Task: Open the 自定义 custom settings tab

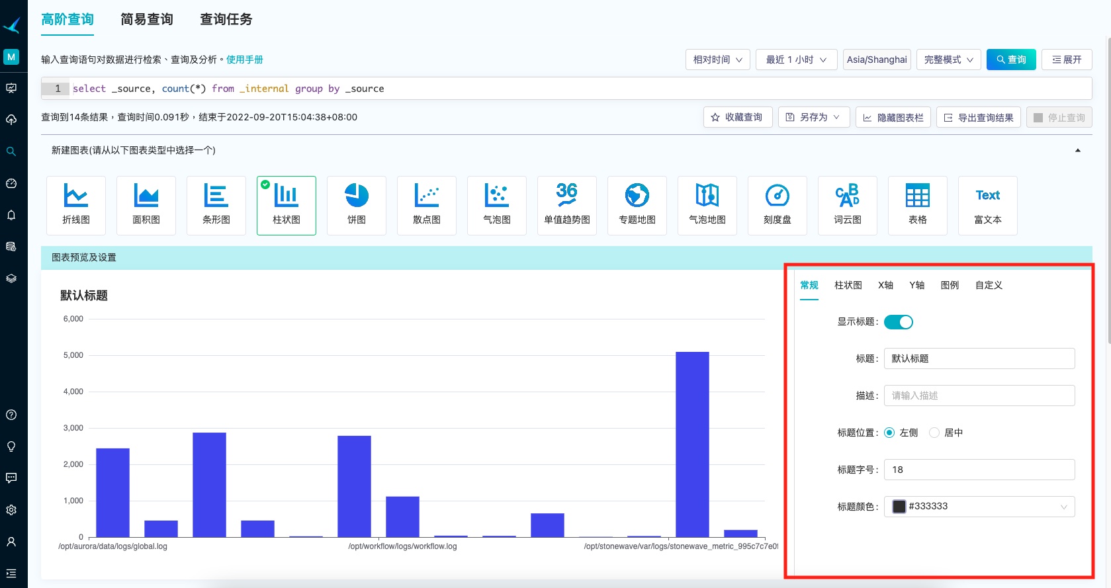Action: click(x=989, y=285)
